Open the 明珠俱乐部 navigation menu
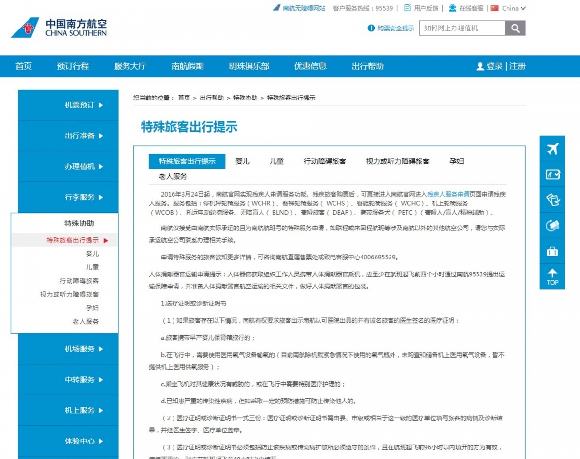Image resolution: width=580 pixels, height=459 pixels. [x=249, y=66]
